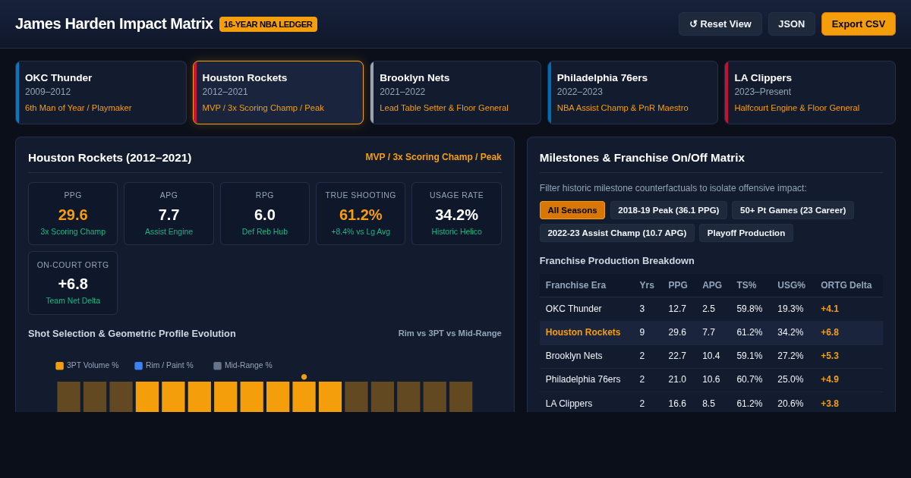Viewport: 911px width, 478px height.
Task: Click the Usage Rate 34.2% card
Action: 456,214
